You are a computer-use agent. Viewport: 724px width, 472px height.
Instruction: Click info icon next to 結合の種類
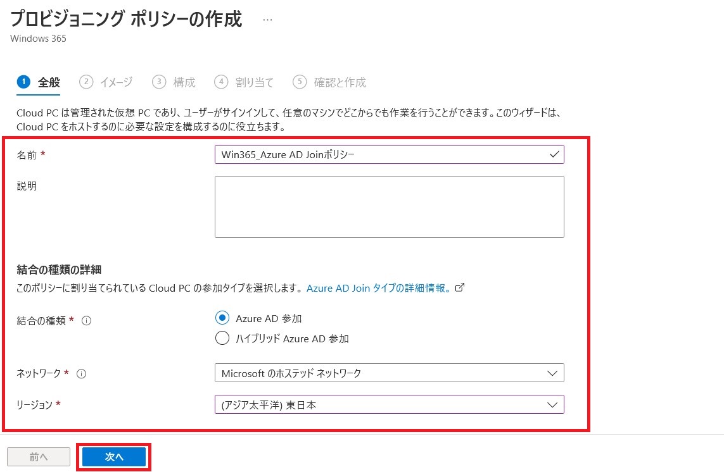(86, 321)
